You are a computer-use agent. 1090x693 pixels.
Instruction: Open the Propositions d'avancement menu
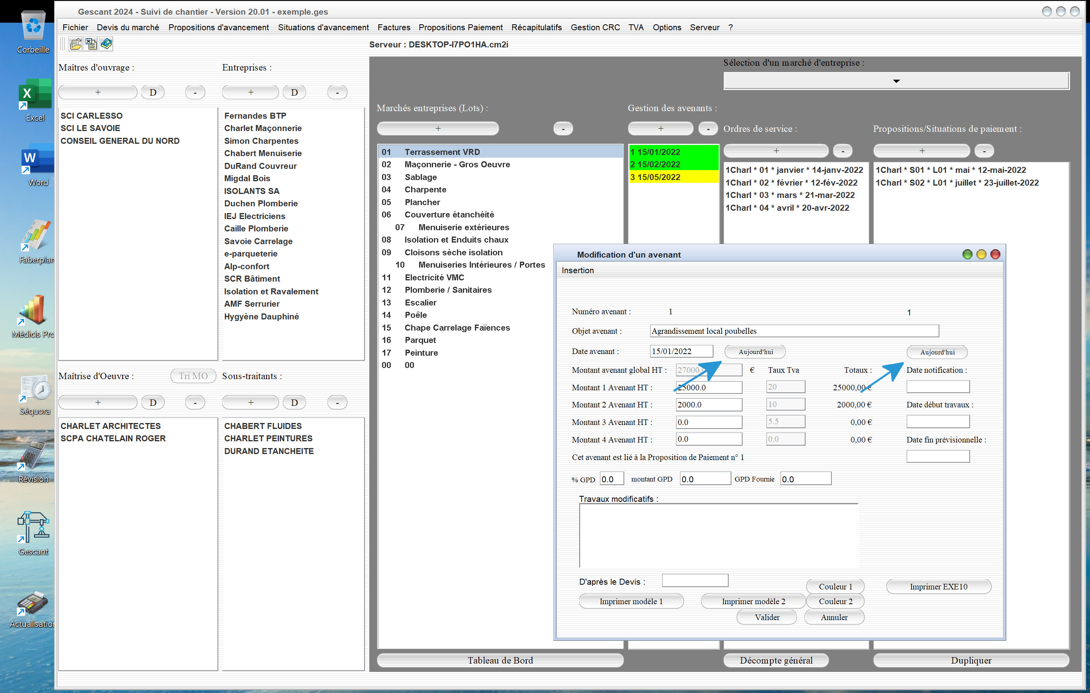tap(219, 27)
